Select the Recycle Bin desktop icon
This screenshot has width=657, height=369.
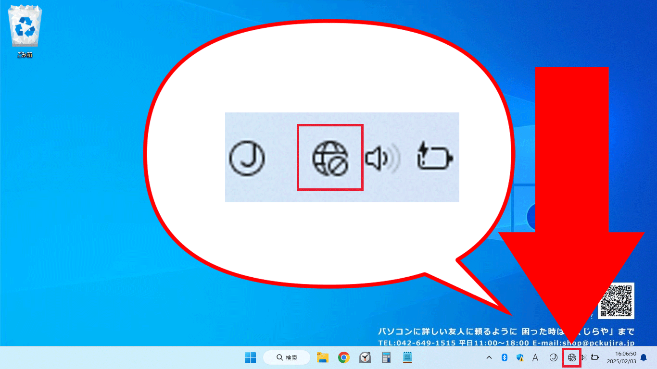[25, 32]
